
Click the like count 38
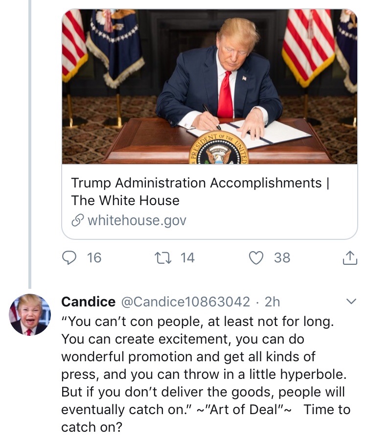(282, 257)
